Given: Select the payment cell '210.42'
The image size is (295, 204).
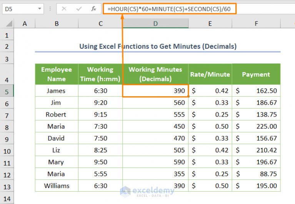Looking at the screenshot, I should point(256,150).
